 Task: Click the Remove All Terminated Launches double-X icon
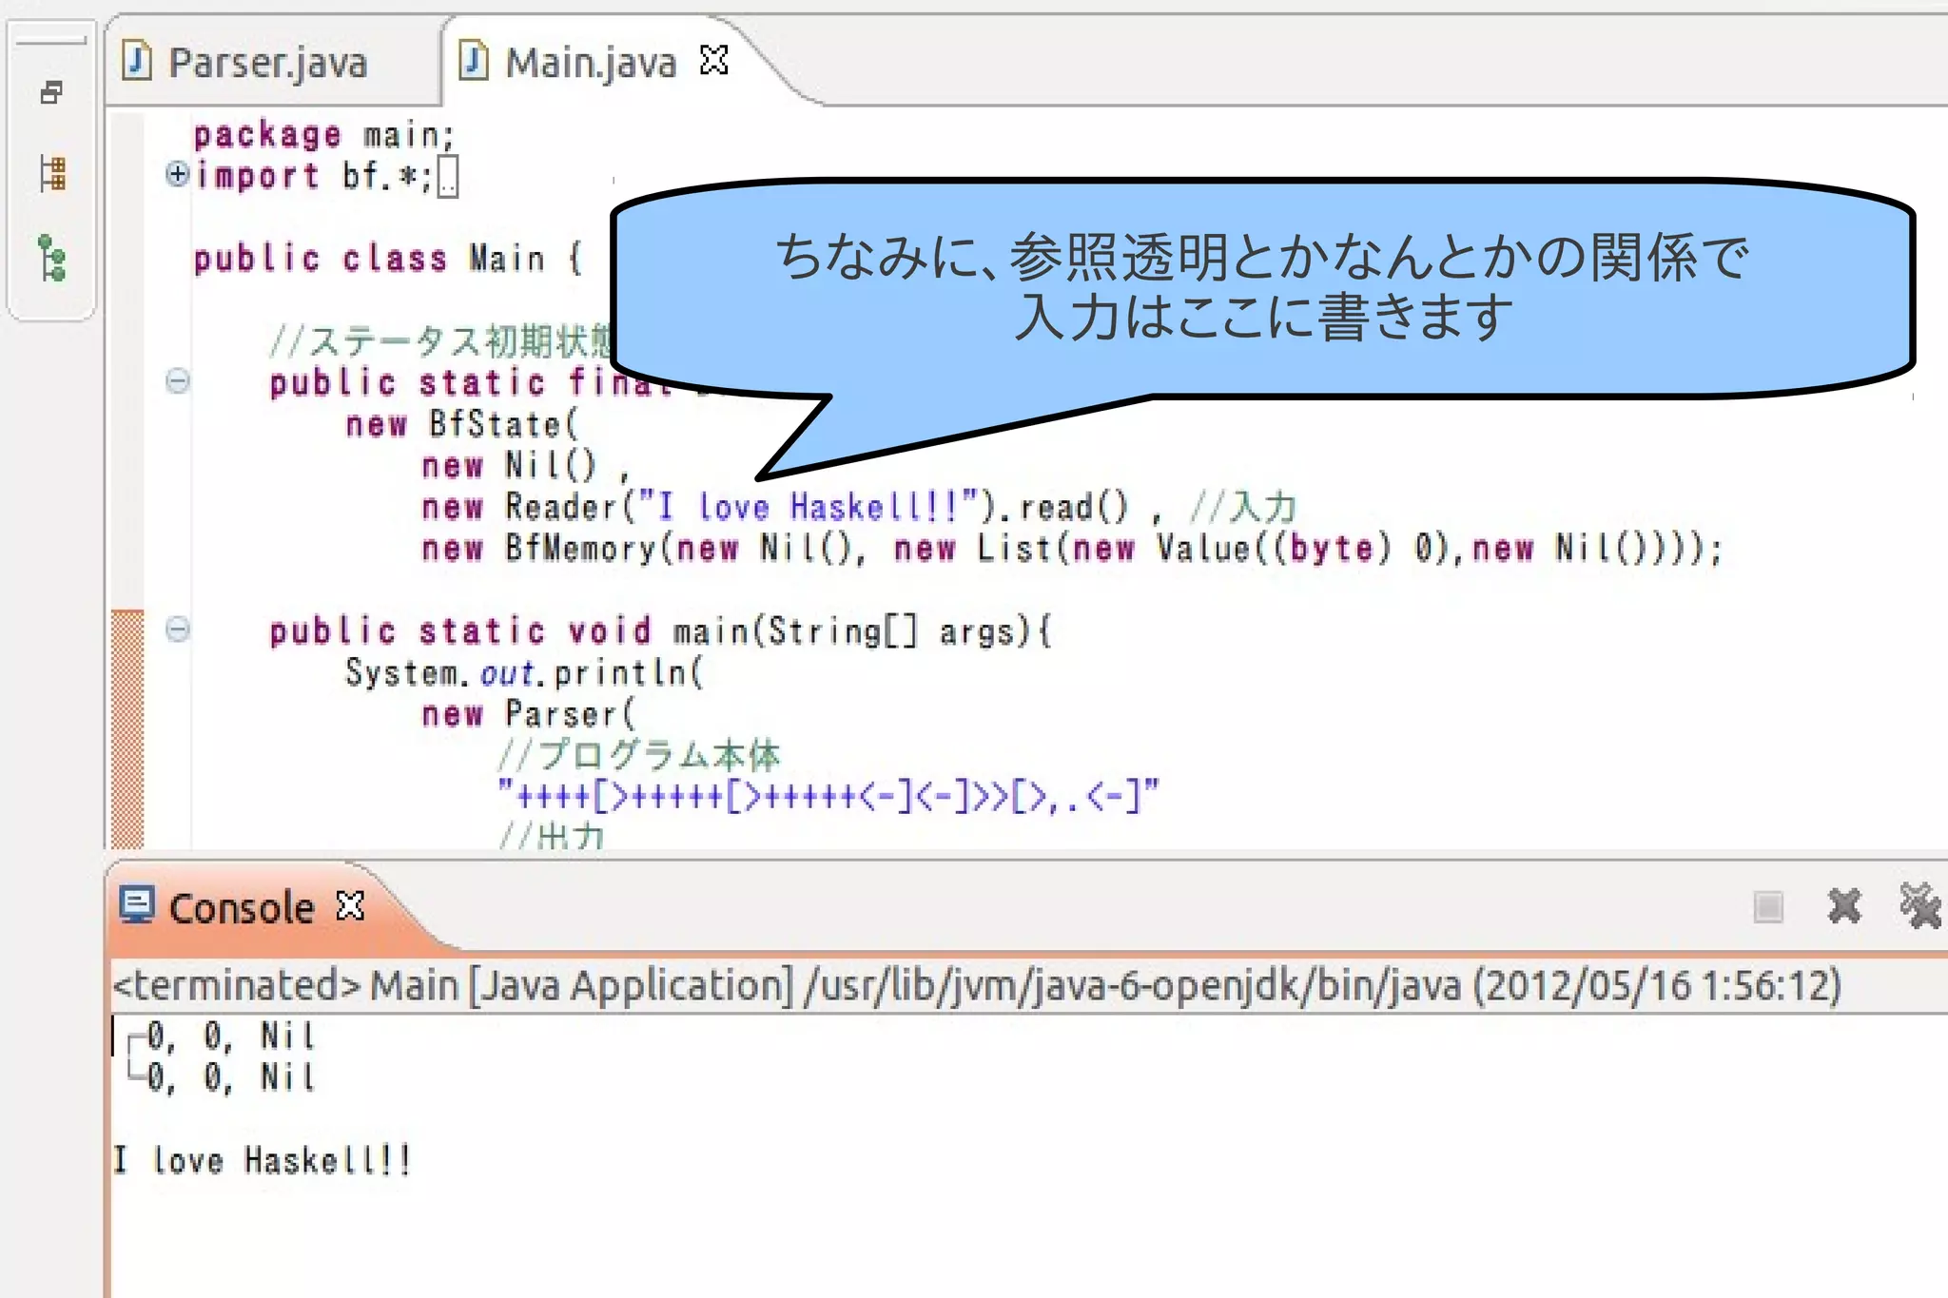click(x=1919, y=906)
